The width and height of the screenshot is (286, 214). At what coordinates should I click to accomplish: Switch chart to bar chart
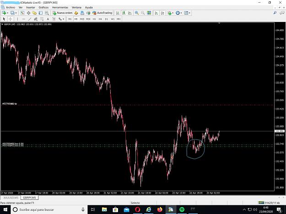coord(118,13)
